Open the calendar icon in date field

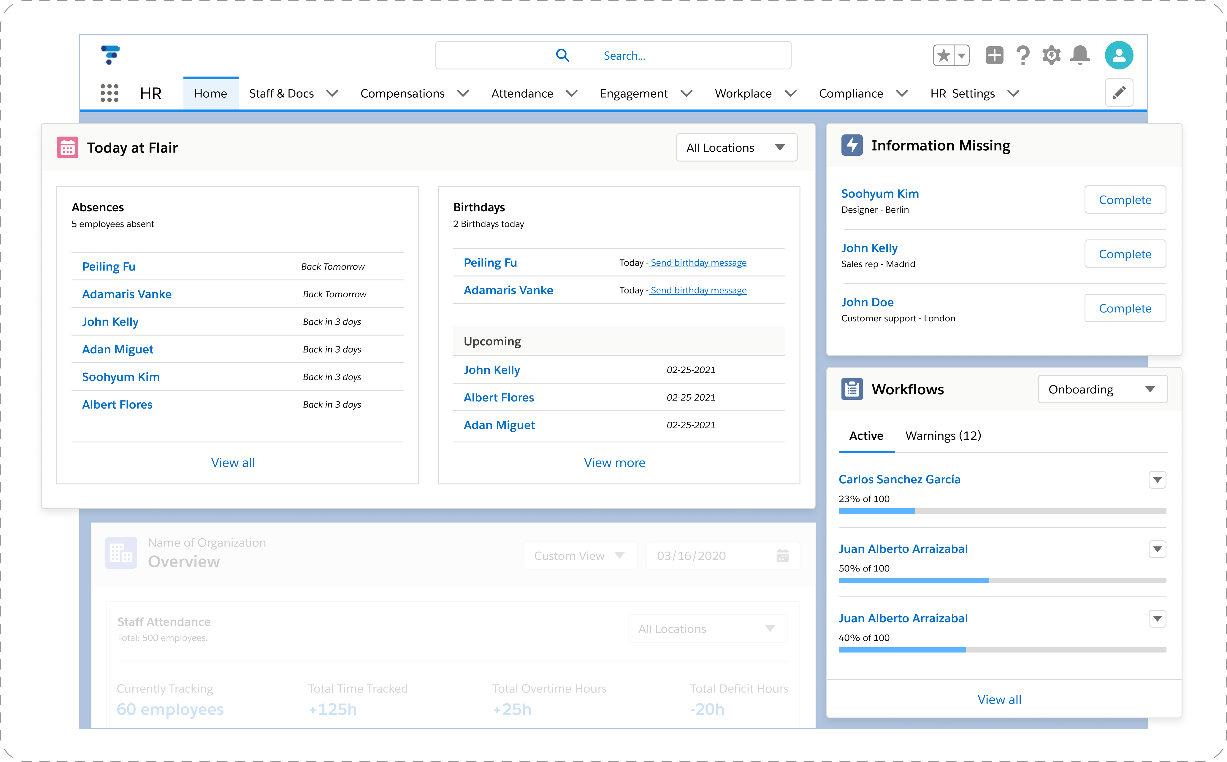pos(782,556)
